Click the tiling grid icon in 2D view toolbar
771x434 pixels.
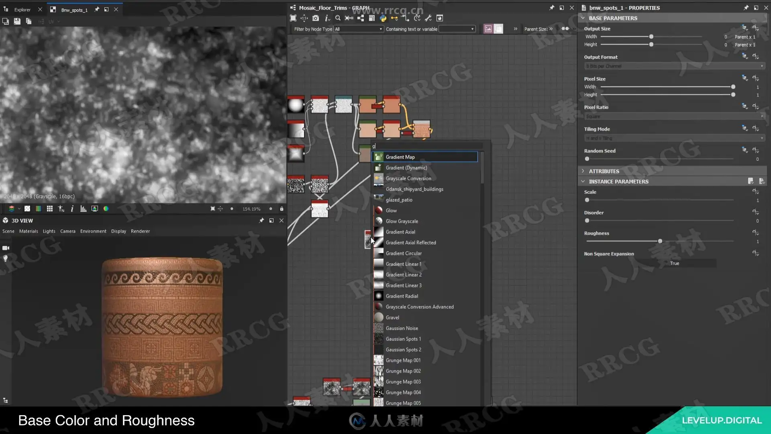(x=50, y=209)
